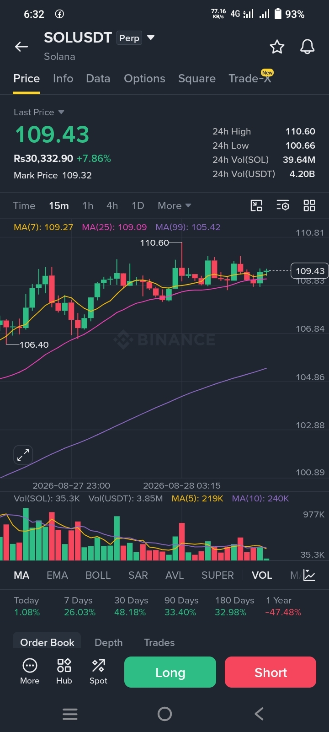Open the Hub icon
Image resolution: width=329 pixels, height=732 pixels.
click(64, 672)
